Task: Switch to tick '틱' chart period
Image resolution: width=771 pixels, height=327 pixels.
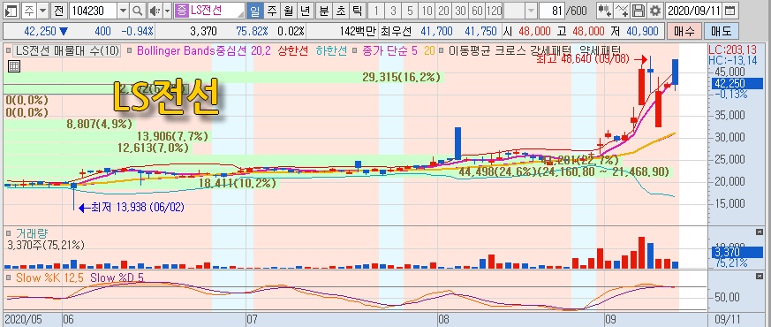Action: 357,11
